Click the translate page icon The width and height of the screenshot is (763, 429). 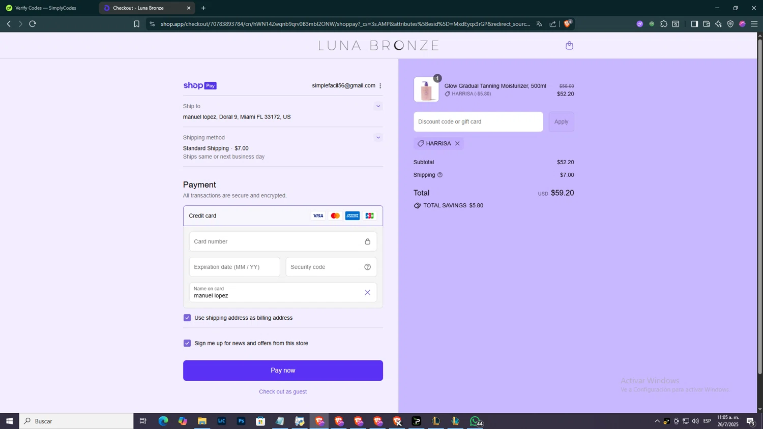click(539, 24)
